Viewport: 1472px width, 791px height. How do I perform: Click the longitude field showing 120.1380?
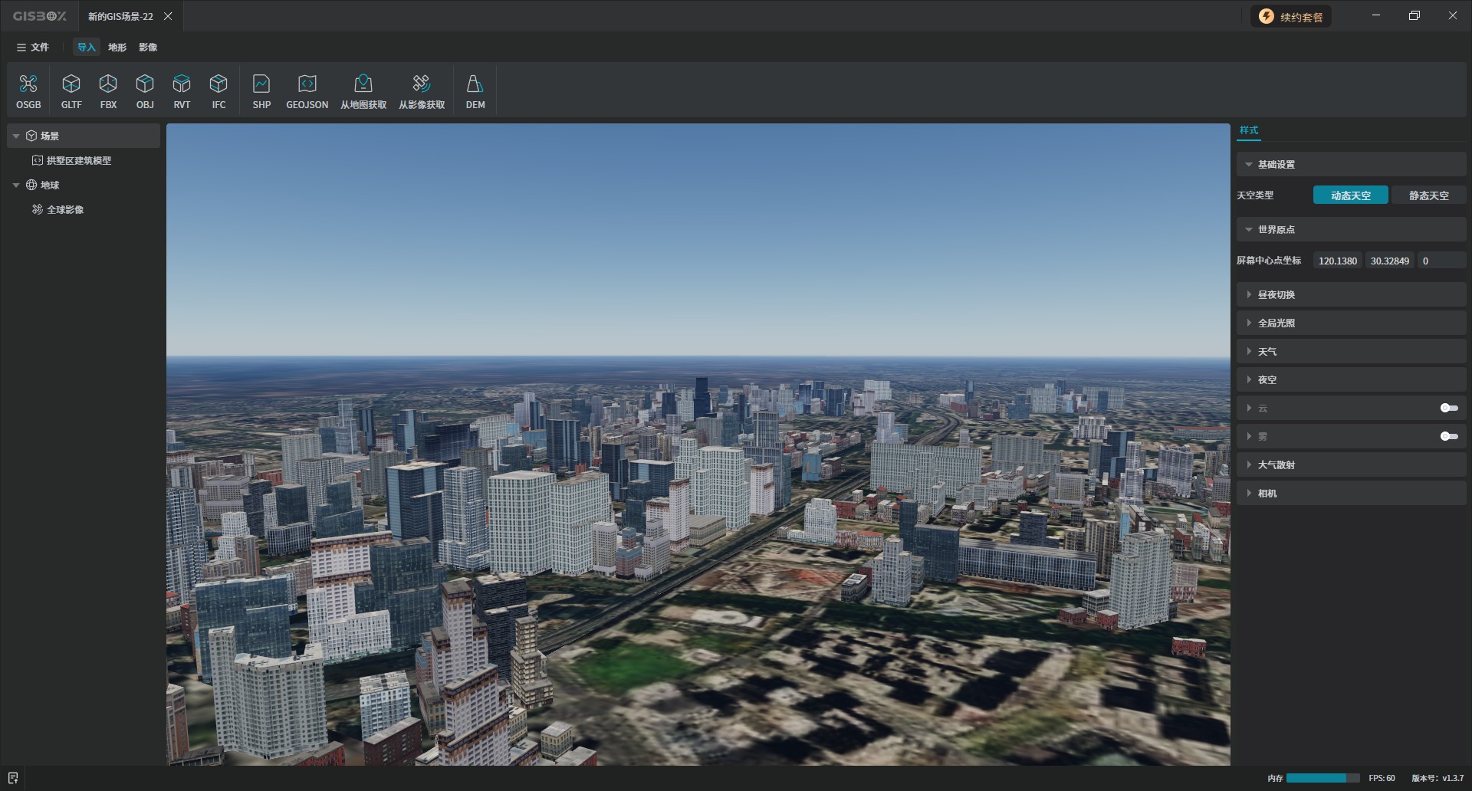click(x=1337, y=261)
